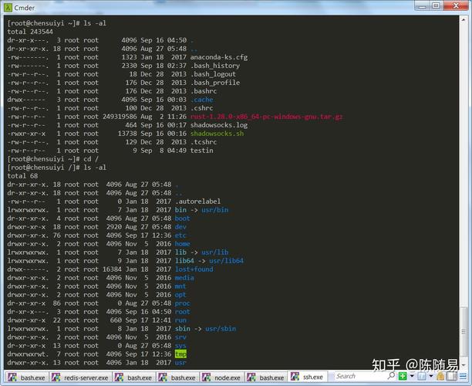Click the home directory name
Screen dimensions: 472x386
pos(183,244)
